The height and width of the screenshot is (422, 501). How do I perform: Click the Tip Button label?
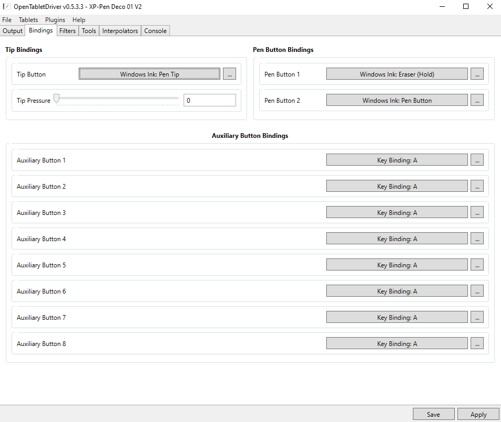click(31, 74)
